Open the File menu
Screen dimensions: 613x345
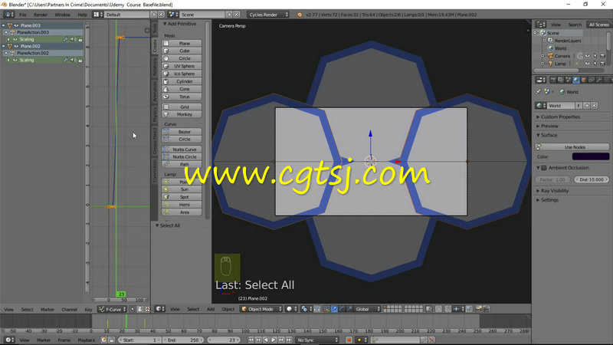(23, 15)
